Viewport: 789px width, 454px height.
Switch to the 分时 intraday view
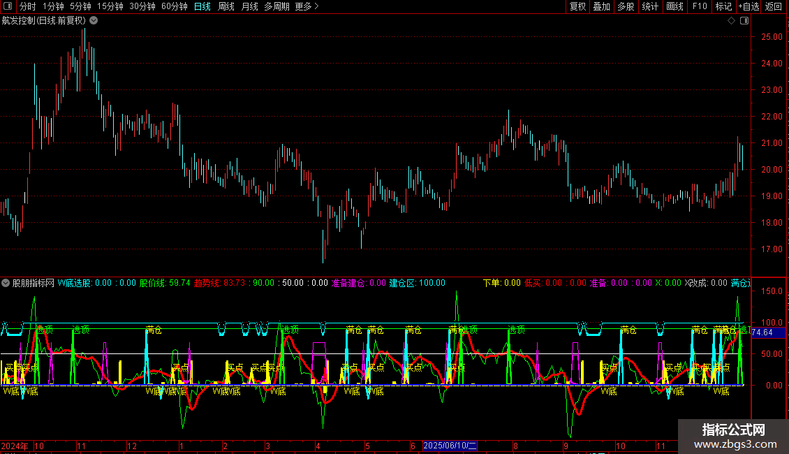(27, 6)
